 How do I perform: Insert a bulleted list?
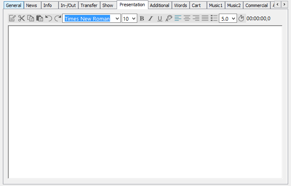click(214, 19)
